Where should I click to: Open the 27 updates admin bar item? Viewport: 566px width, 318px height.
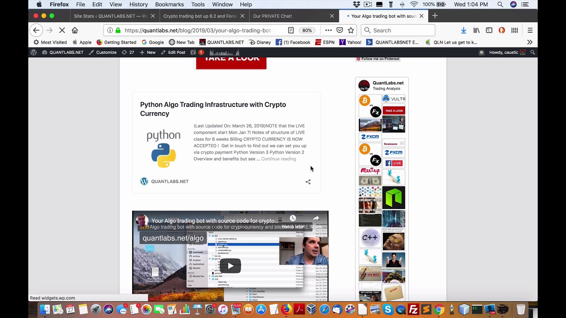128,52
